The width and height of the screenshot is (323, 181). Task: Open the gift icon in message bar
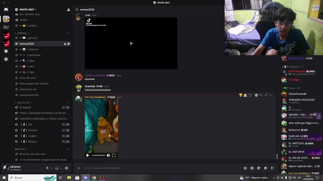245,168
